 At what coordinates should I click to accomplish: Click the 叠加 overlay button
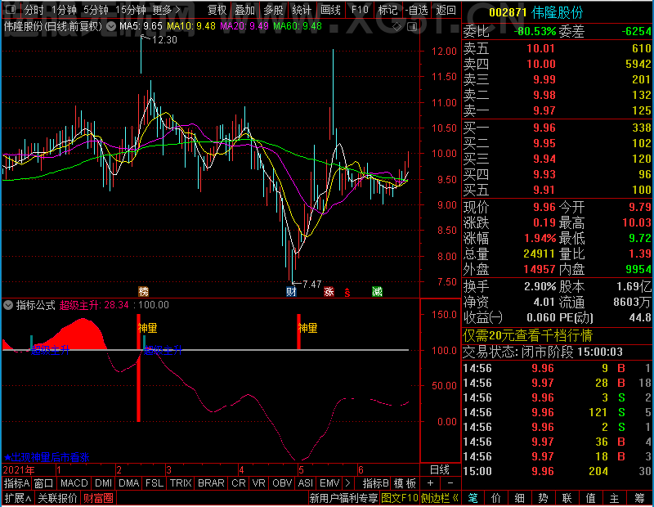(x=245, y=10)
